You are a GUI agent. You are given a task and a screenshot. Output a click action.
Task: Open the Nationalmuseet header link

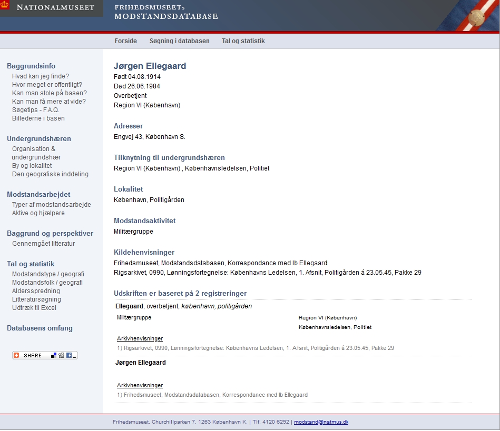(x=55, y=7)
